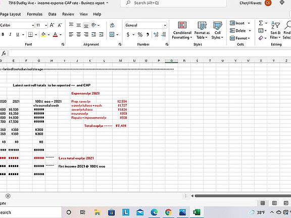This screenshot has height=218, width=291.
Task: Launch Excel from the taskbar
Action: pyautogui.click(x=197, y=212)
